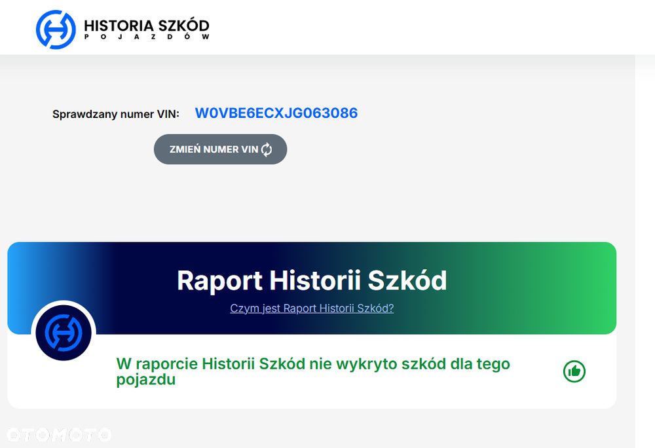Click the word 'pojazdu' in result message
The width and height of the screenshot is (655, 448).
[146, 379]
